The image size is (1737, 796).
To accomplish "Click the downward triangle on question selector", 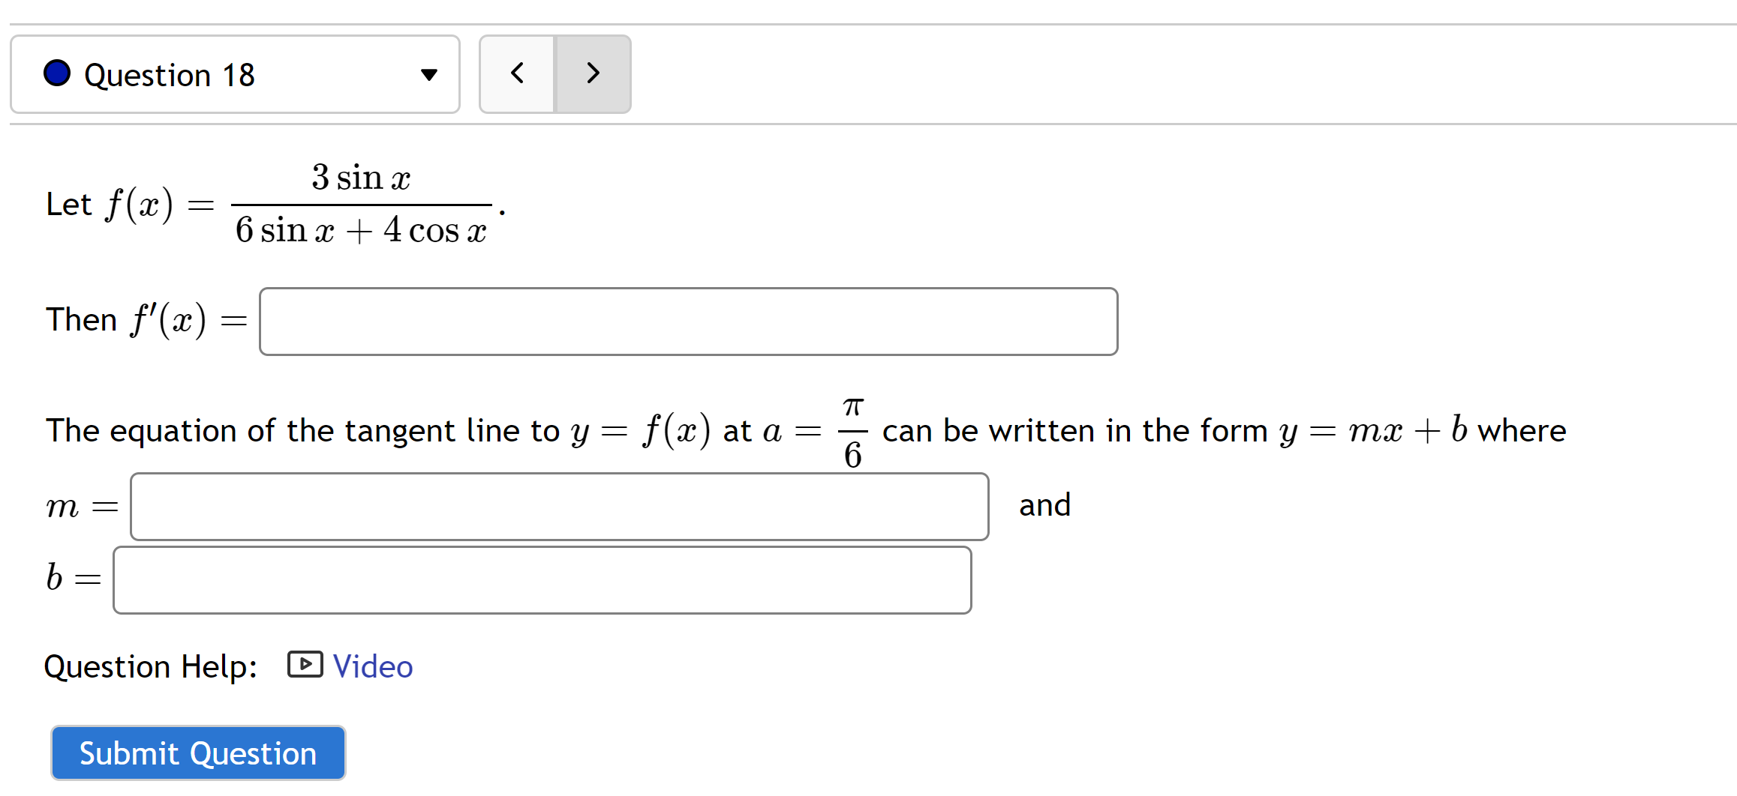I will pos(428,74).
